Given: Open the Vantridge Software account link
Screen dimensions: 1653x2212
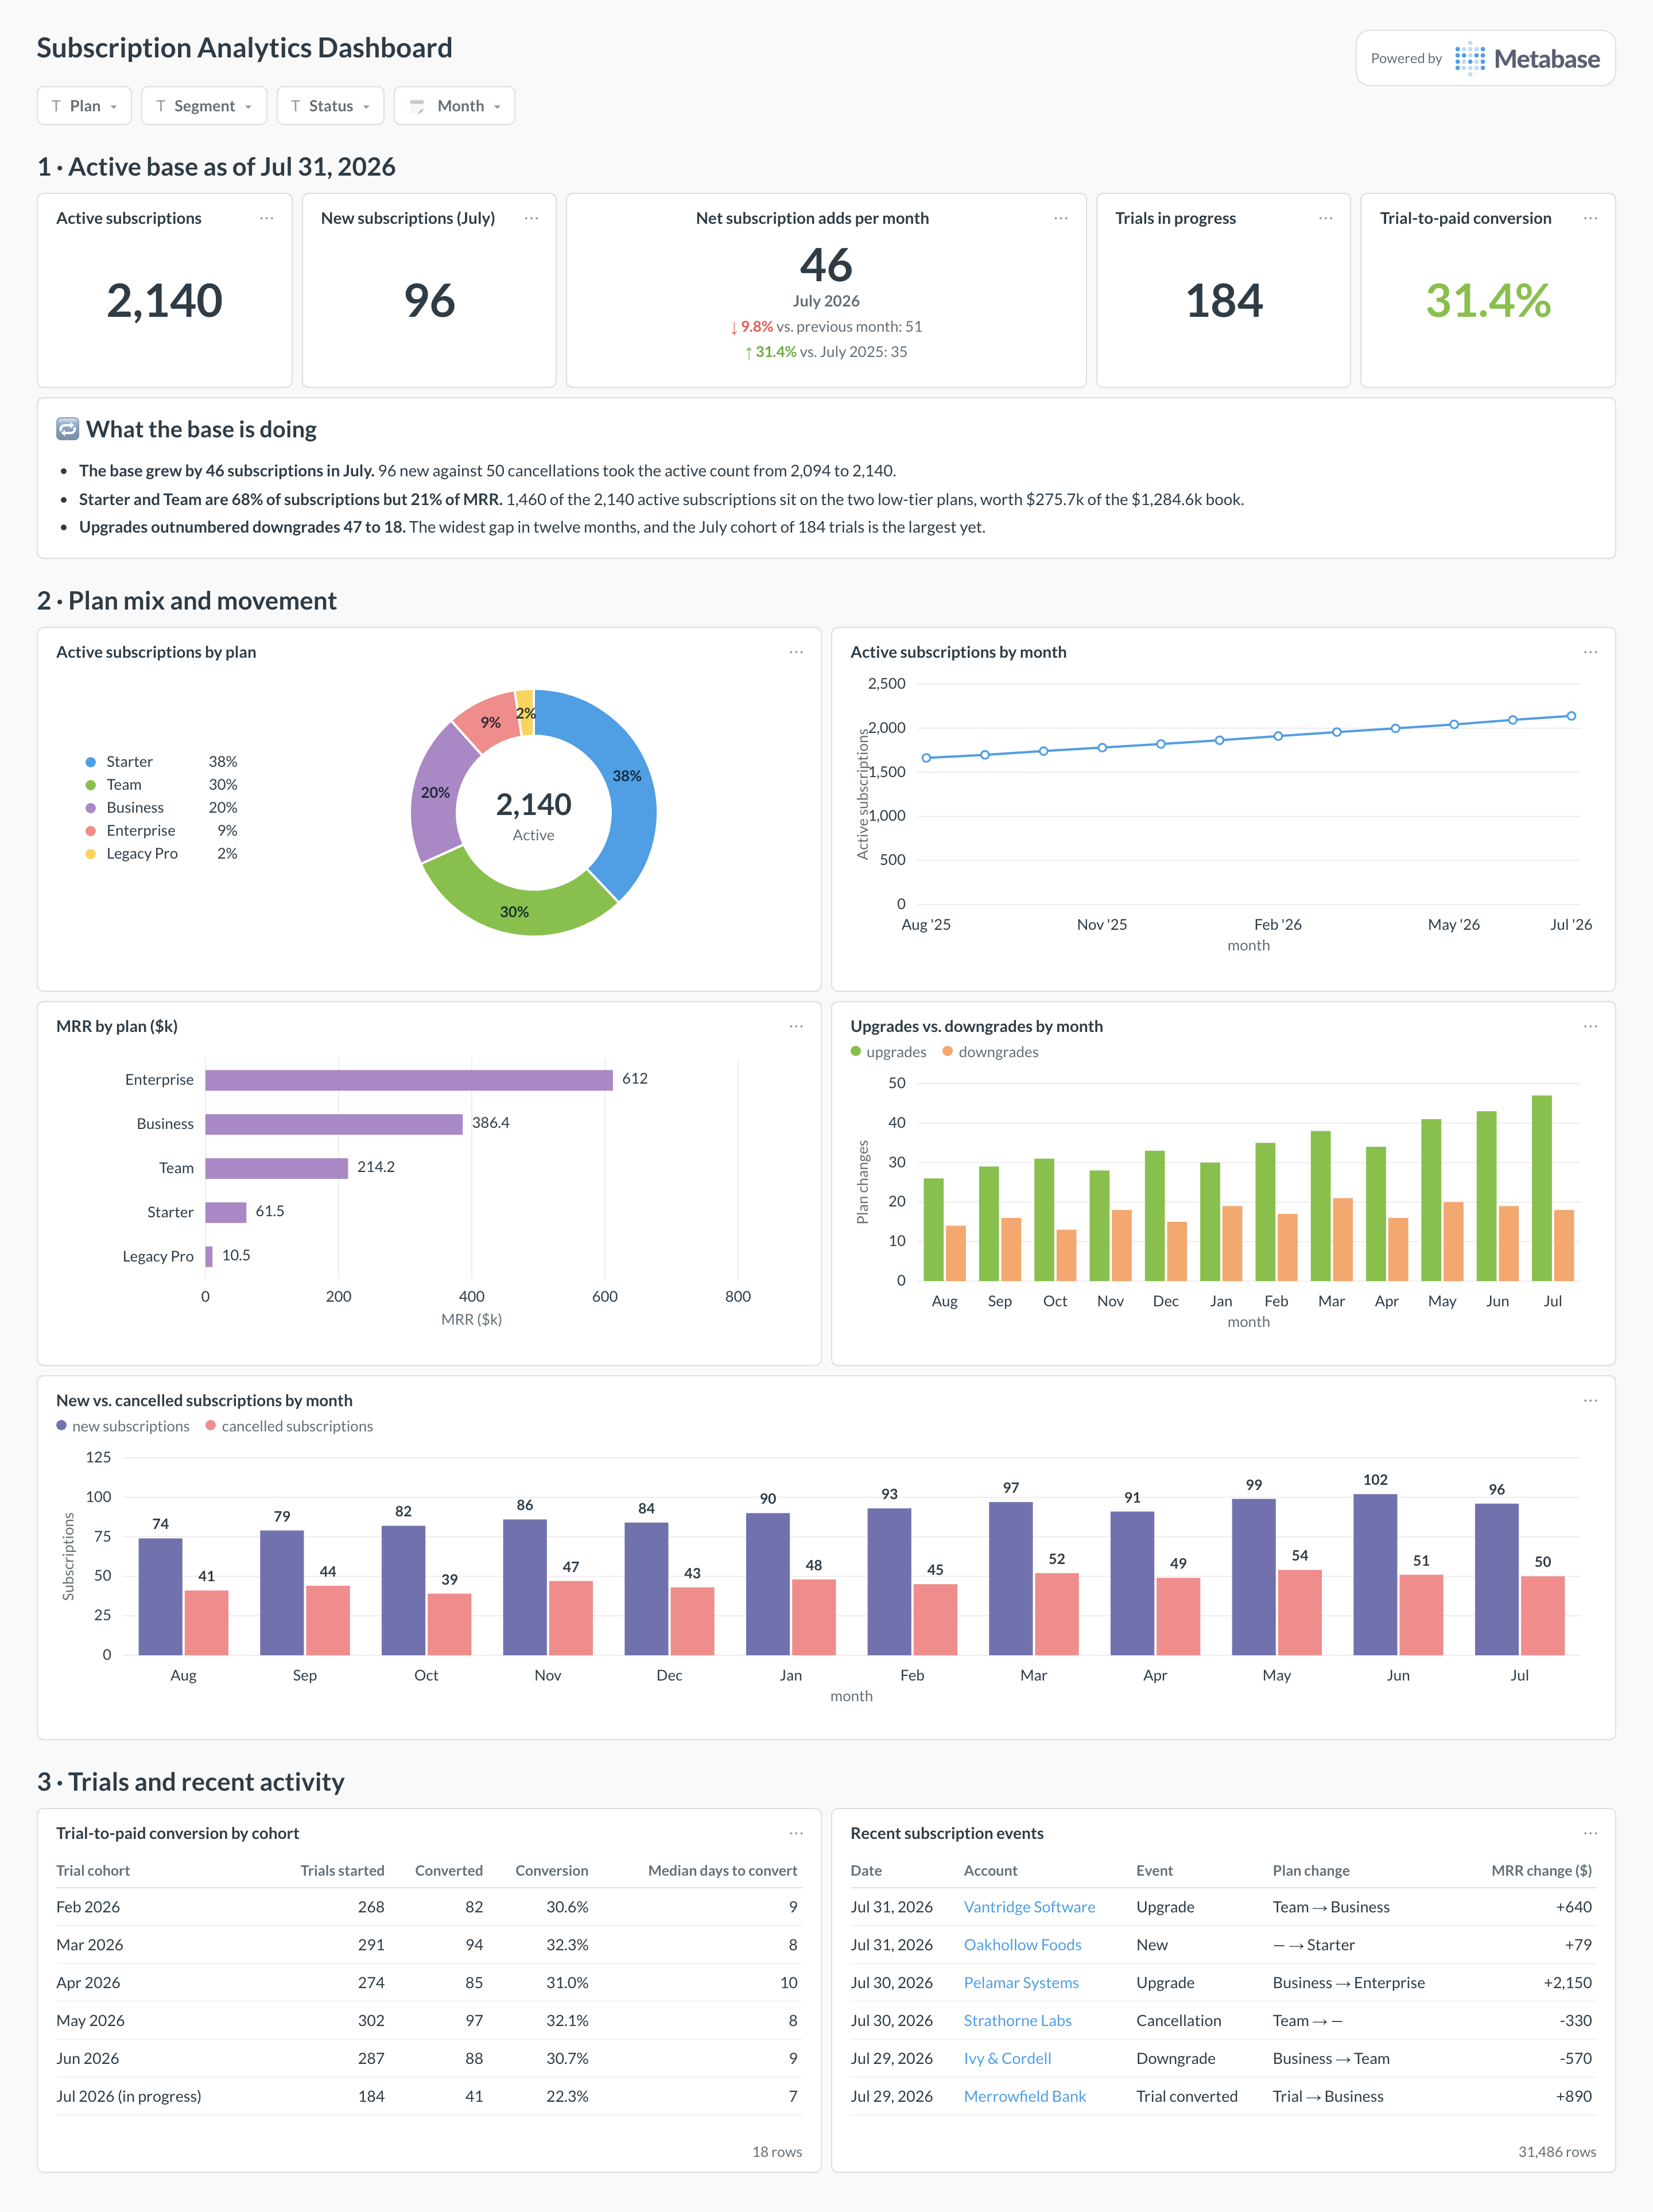Looking at the screenshot, I should coord(1029,1907).
